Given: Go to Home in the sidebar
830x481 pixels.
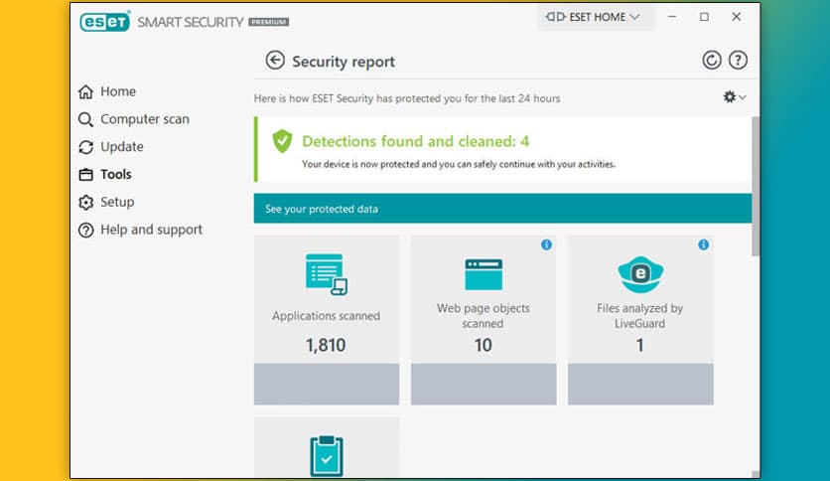Looking at the screenshot, I should pos(117,91).
